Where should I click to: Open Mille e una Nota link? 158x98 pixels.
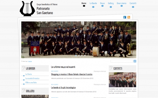[x=31, y=82]
